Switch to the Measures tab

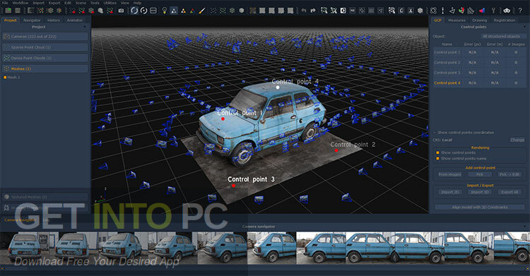(x=457, y=20)
